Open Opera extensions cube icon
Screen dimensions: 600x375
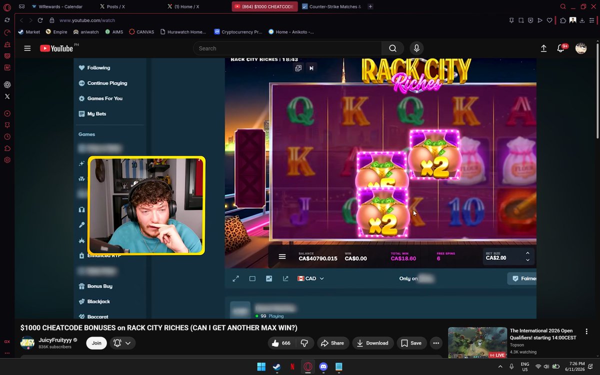coord(563,20)
